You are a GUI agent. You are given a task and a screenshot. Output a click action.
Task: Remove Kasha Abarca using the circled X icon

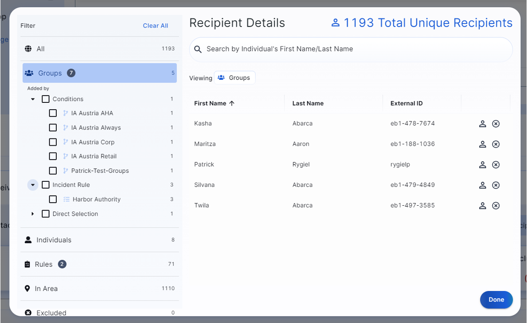click(x=496, y=124)
